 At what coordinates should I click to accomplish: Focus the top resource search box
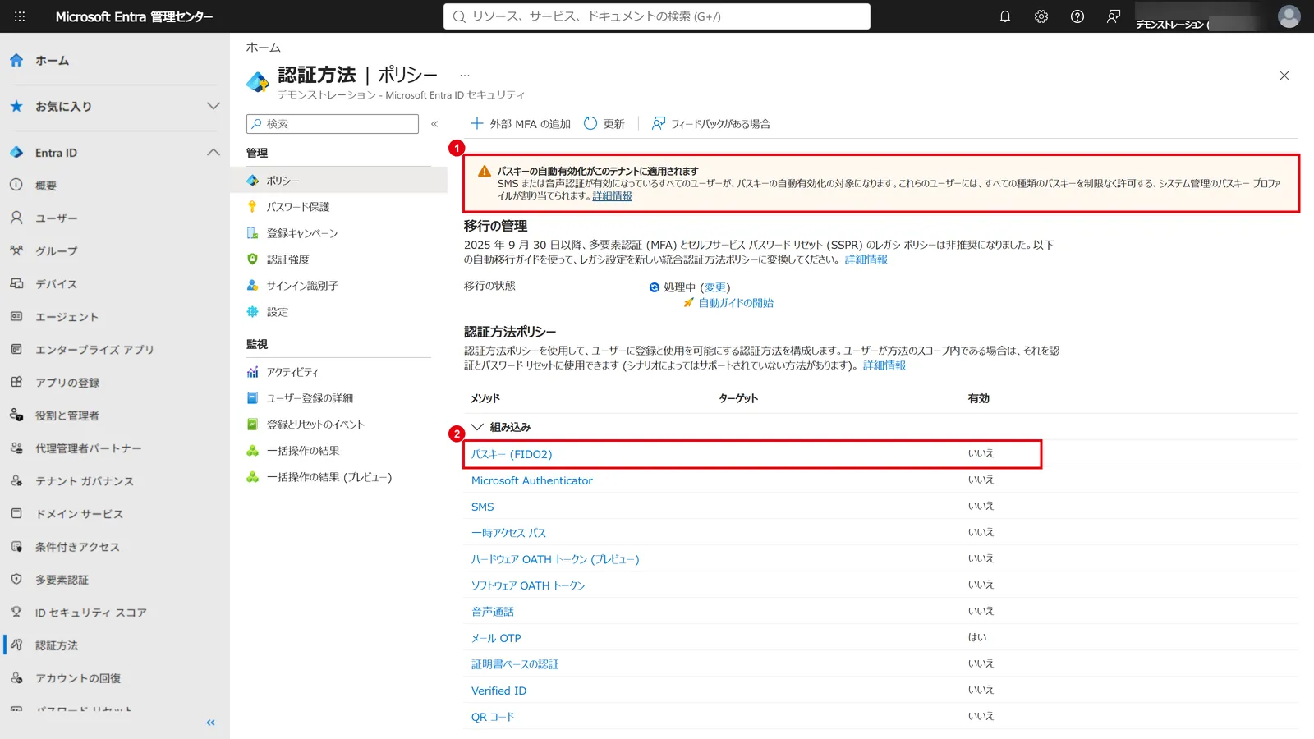tap(657, 16)
